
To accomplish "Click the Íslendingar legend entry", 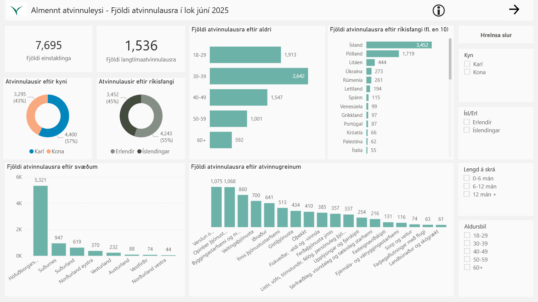I will point(153,151).
